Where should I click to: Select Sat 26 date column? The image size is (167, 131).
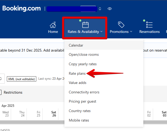click(x=50, y=114)
